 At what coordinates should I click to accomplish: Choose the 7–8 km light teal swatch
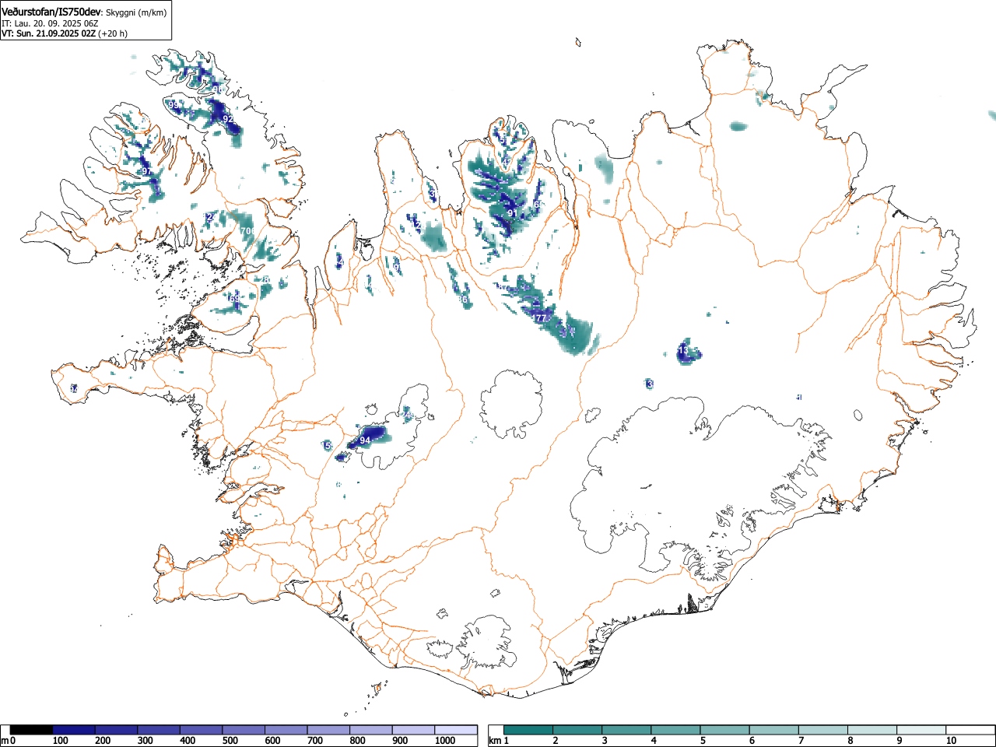point(823,730)
